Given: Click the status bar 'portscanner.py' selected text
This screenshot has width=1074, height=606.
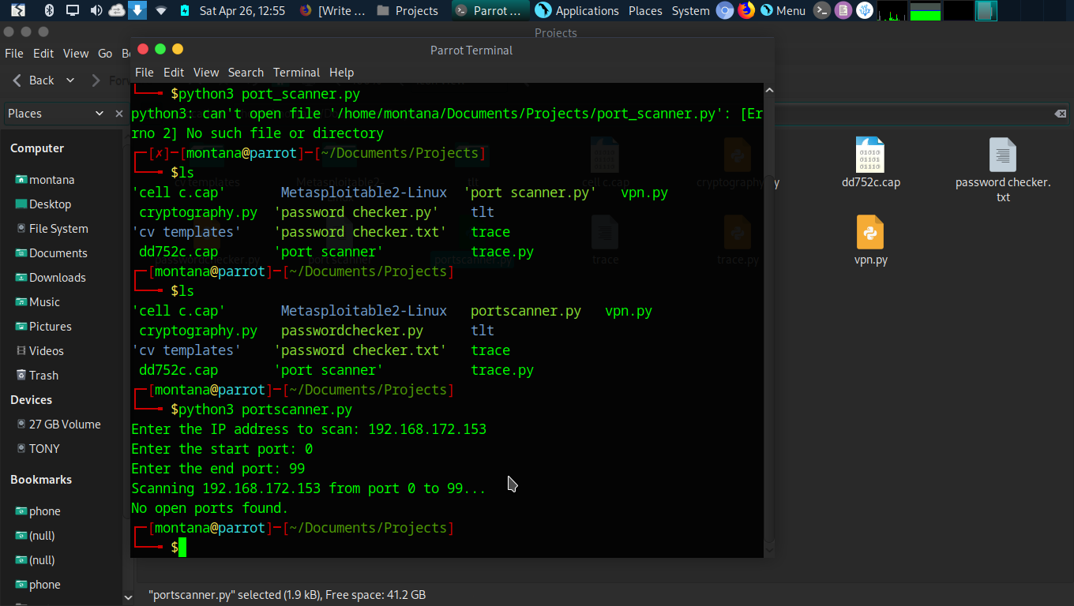Looking at the screenshot, I should point(287,595).
